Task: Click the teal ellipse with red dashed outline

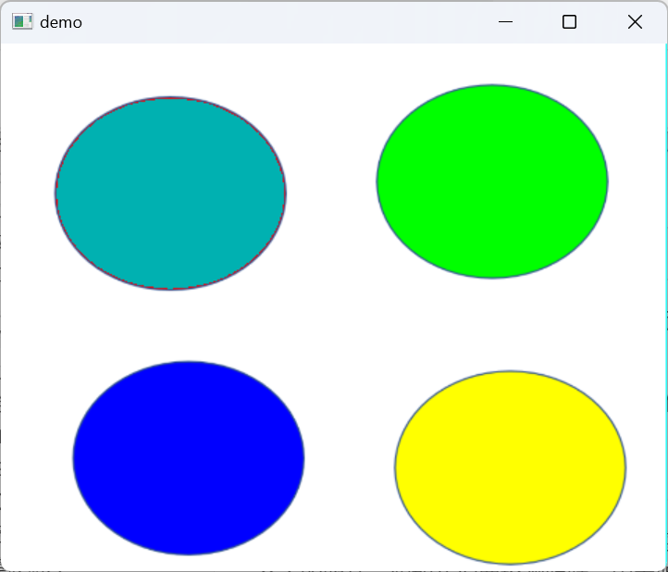Action: point(170,193)
